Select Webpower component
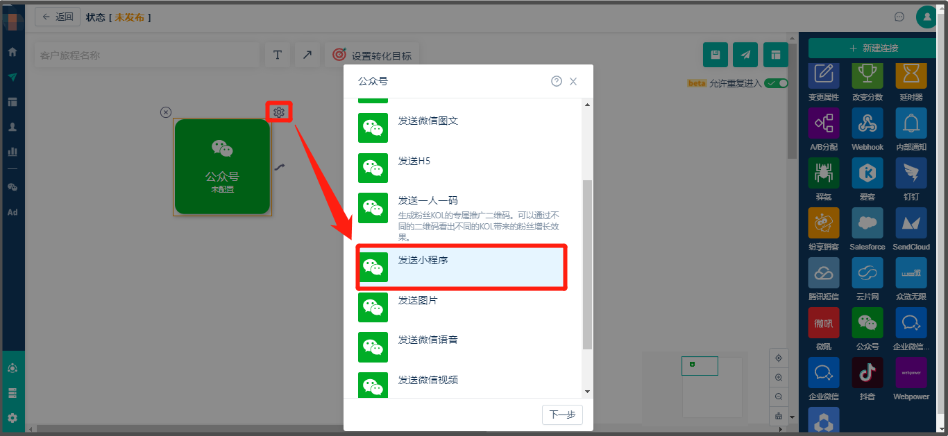The width and height of the screenshot is (948, 436). click(911, 378)
